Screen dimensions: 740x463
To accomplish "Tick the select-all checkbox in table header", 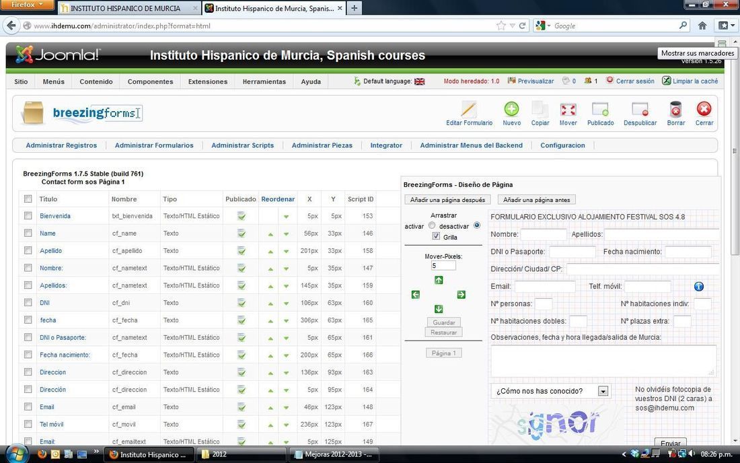I will coord(28,199).
